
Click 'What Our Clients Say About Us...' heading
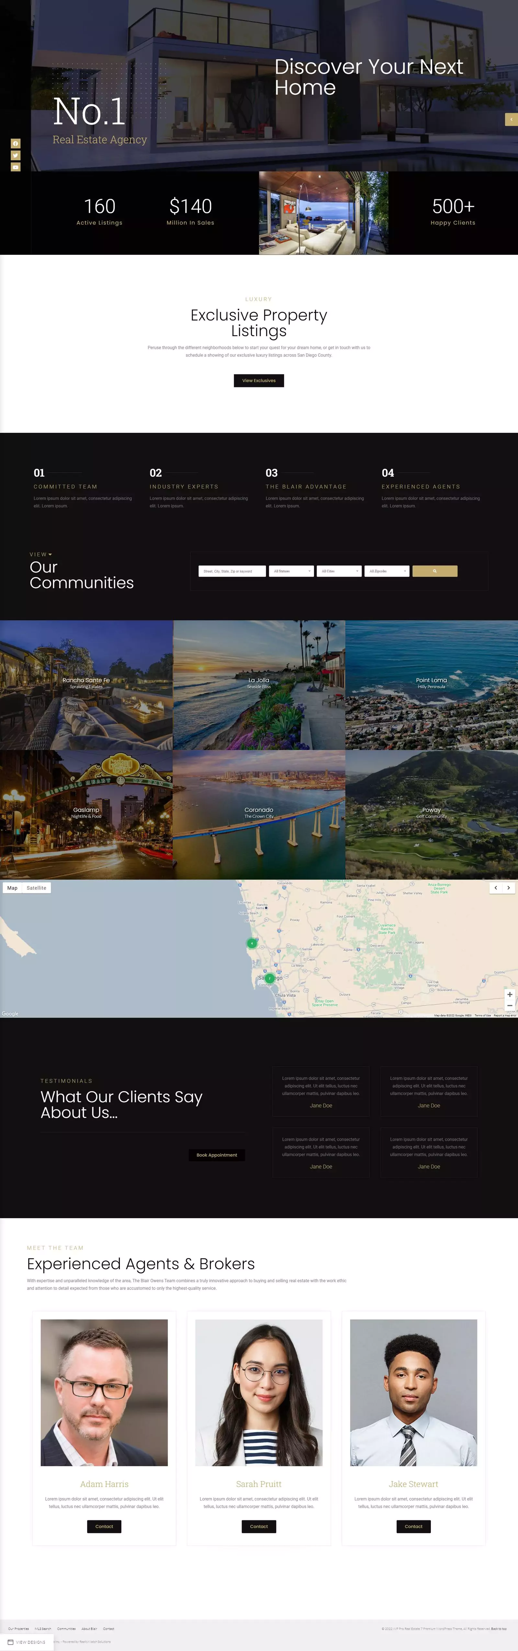point(122,1104)
